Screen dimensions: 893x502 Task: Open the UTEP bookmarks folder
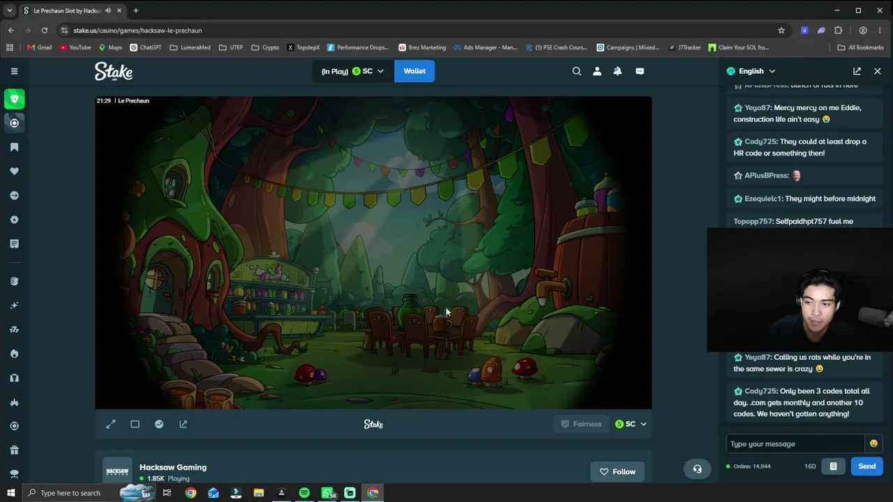point(231,47)
